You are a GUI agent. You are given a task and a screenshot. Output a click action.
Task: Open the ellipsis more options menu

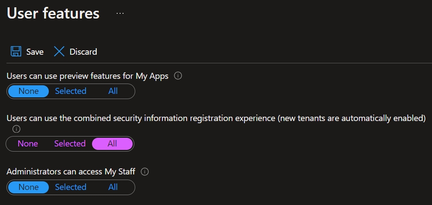120,13
